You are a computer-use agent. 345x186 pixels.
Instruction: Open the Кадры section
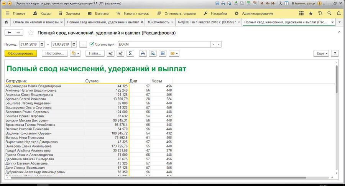pos(42,13)
